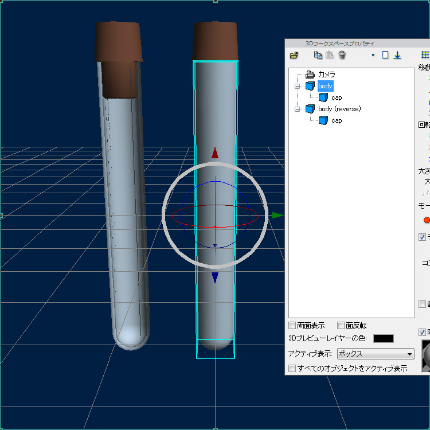
Task: Collapse the body (reverse) tree node
Action: (x=297, y=109)
